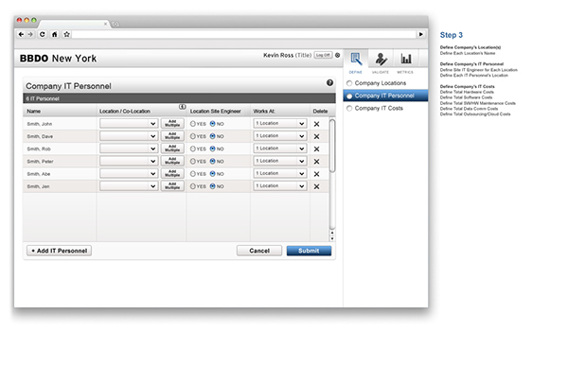Open the settings gear next to Log Off

click(337, 55)
